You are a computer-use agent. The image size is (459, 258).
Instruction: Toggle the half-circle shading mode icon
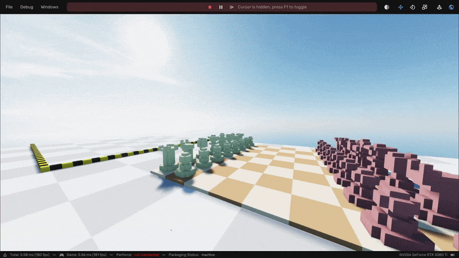click(x=386, y=7)
